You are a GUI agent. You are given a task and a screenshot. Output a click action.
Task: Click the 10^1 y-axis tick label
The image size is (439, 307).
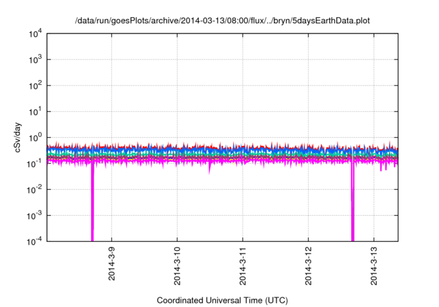36,112
